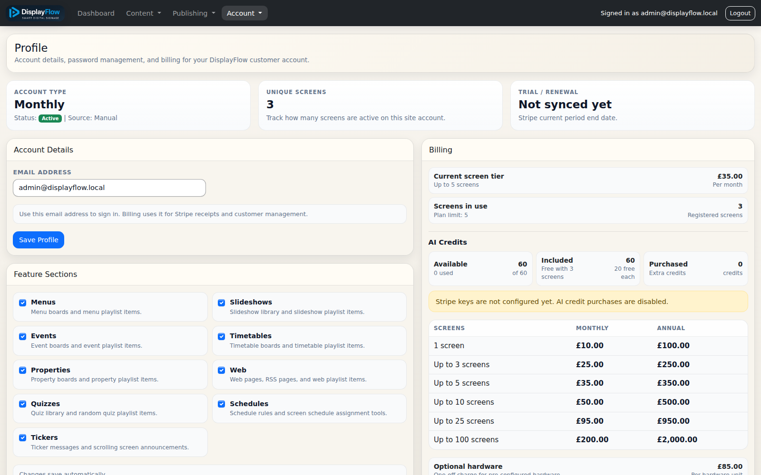The height and width of the screenshot is (475, 761).
Task: Select the '1 screen' tier row
Action: tap(588, 346)
